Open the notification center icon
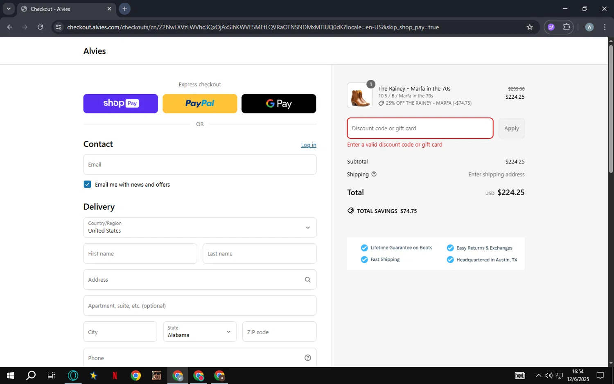This screenshot has width=614, height=384. coord(600,375)
